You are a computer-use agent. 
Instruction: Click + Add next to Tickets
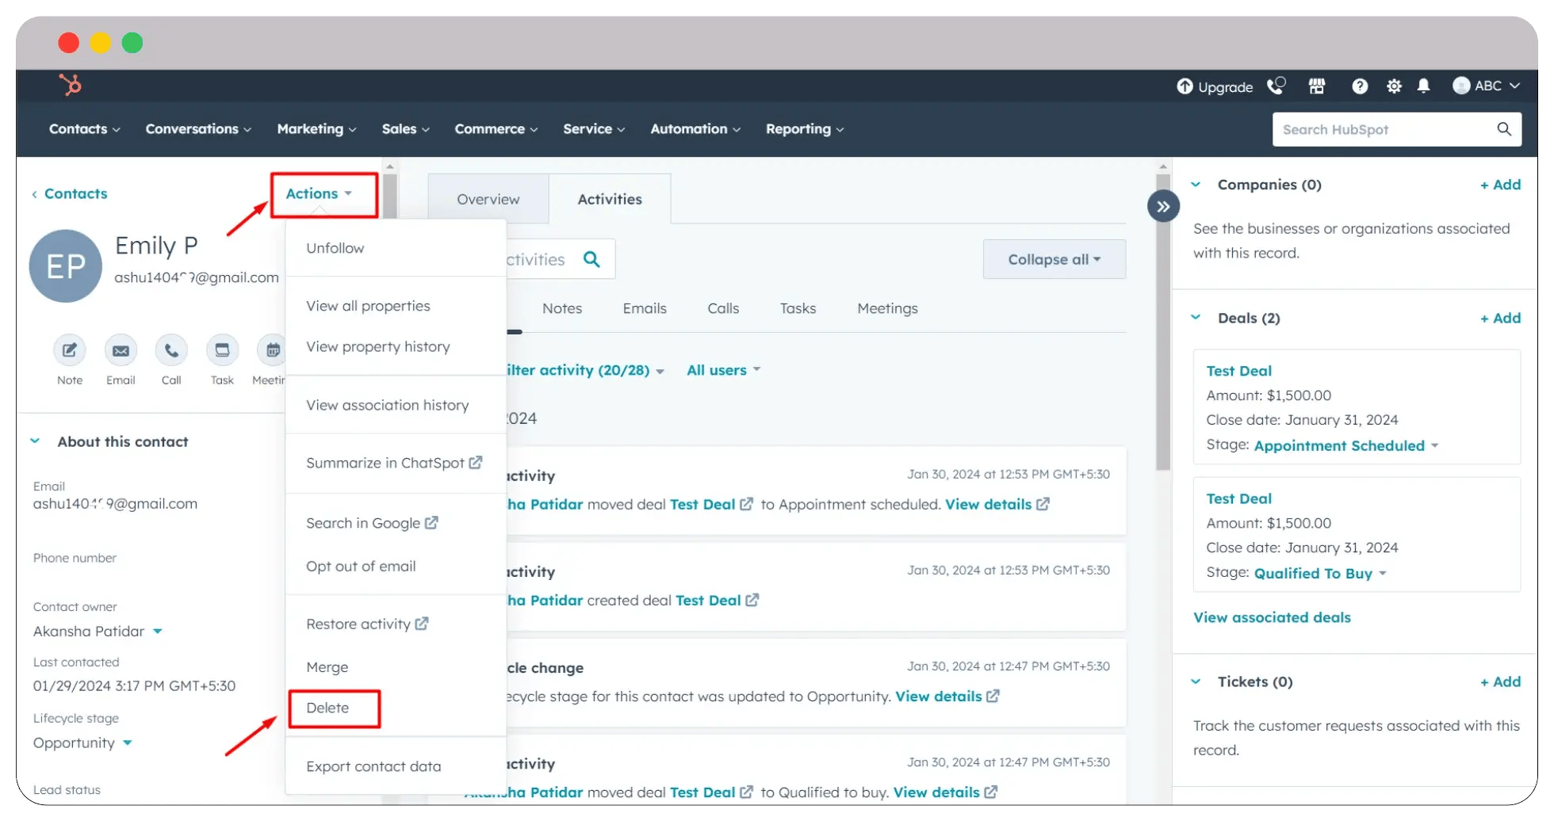click(1499, 681)
